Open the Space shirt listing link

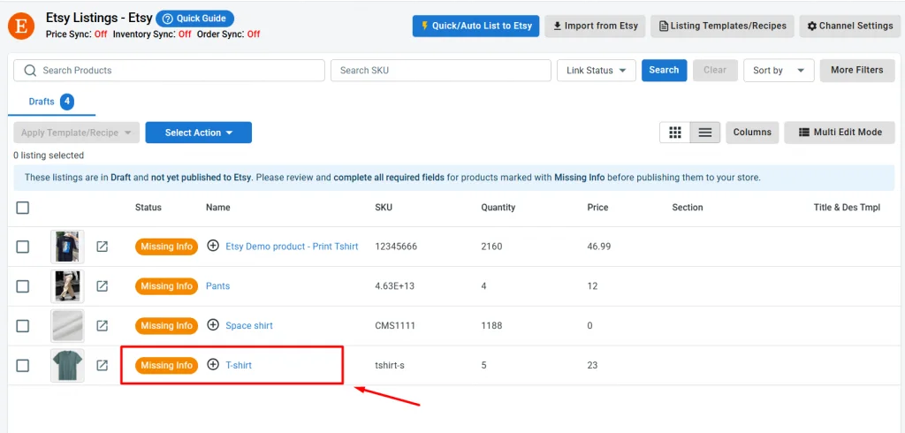click(x=249, y=325)
